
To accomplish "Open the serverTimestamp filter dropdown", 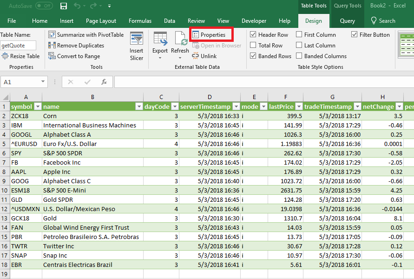I will tap(237, 106).
